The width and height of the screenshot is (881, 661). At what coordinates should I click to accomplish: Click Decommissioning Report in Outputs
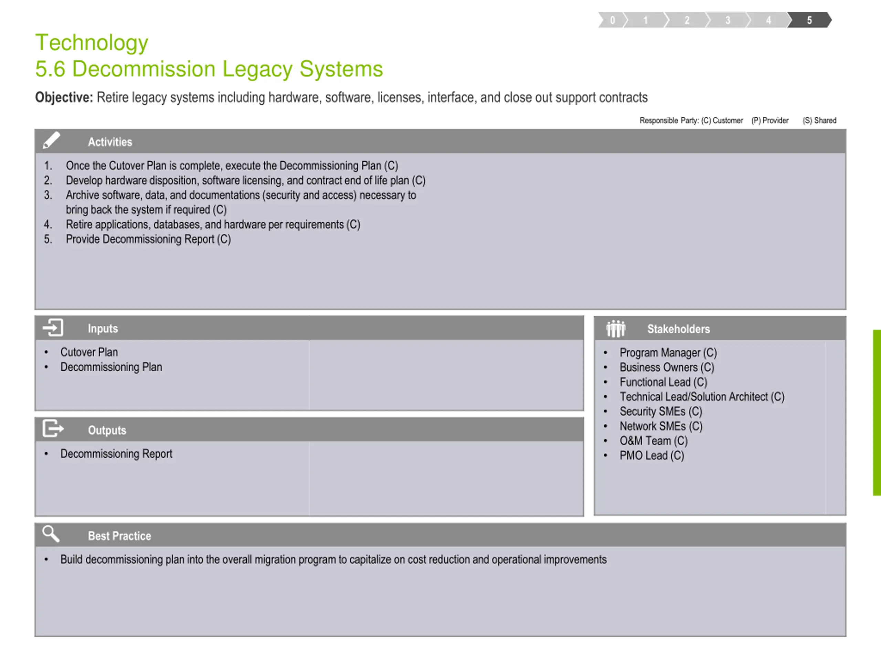pyautogui.click(x=116, y=454)
